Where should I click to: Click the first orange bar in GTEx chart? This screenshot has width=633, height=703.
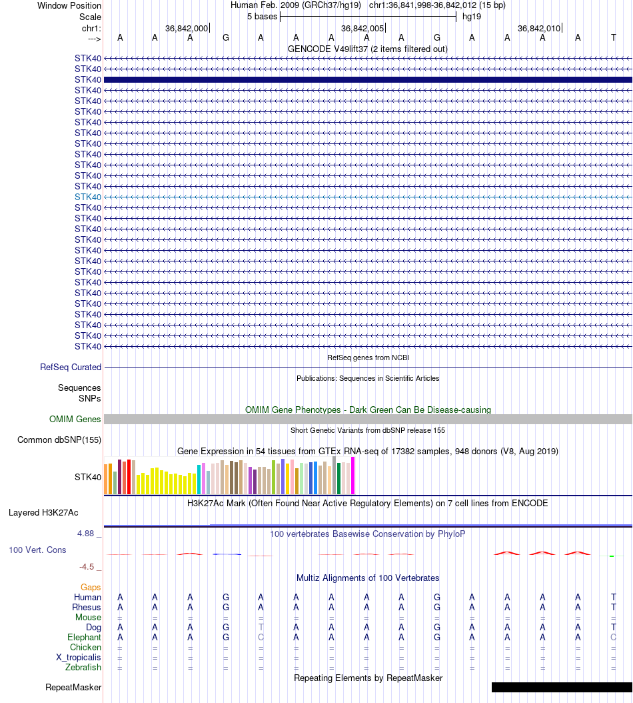106,480
